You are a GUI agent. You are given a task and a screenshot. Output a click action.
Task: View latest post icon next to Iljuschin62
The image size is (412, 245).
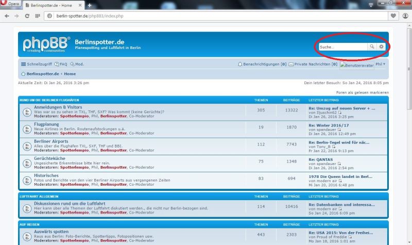click(340, 112)
